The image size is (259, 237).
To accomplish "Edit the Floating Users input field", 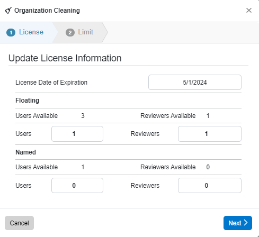I will (77, 134).
